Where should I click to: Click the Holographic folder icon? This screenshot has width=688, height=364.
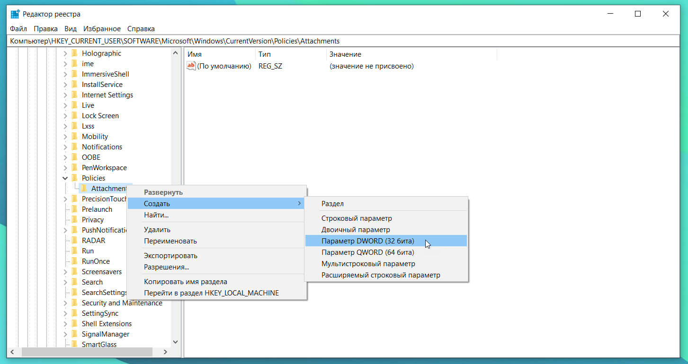(x=74, y=53)
